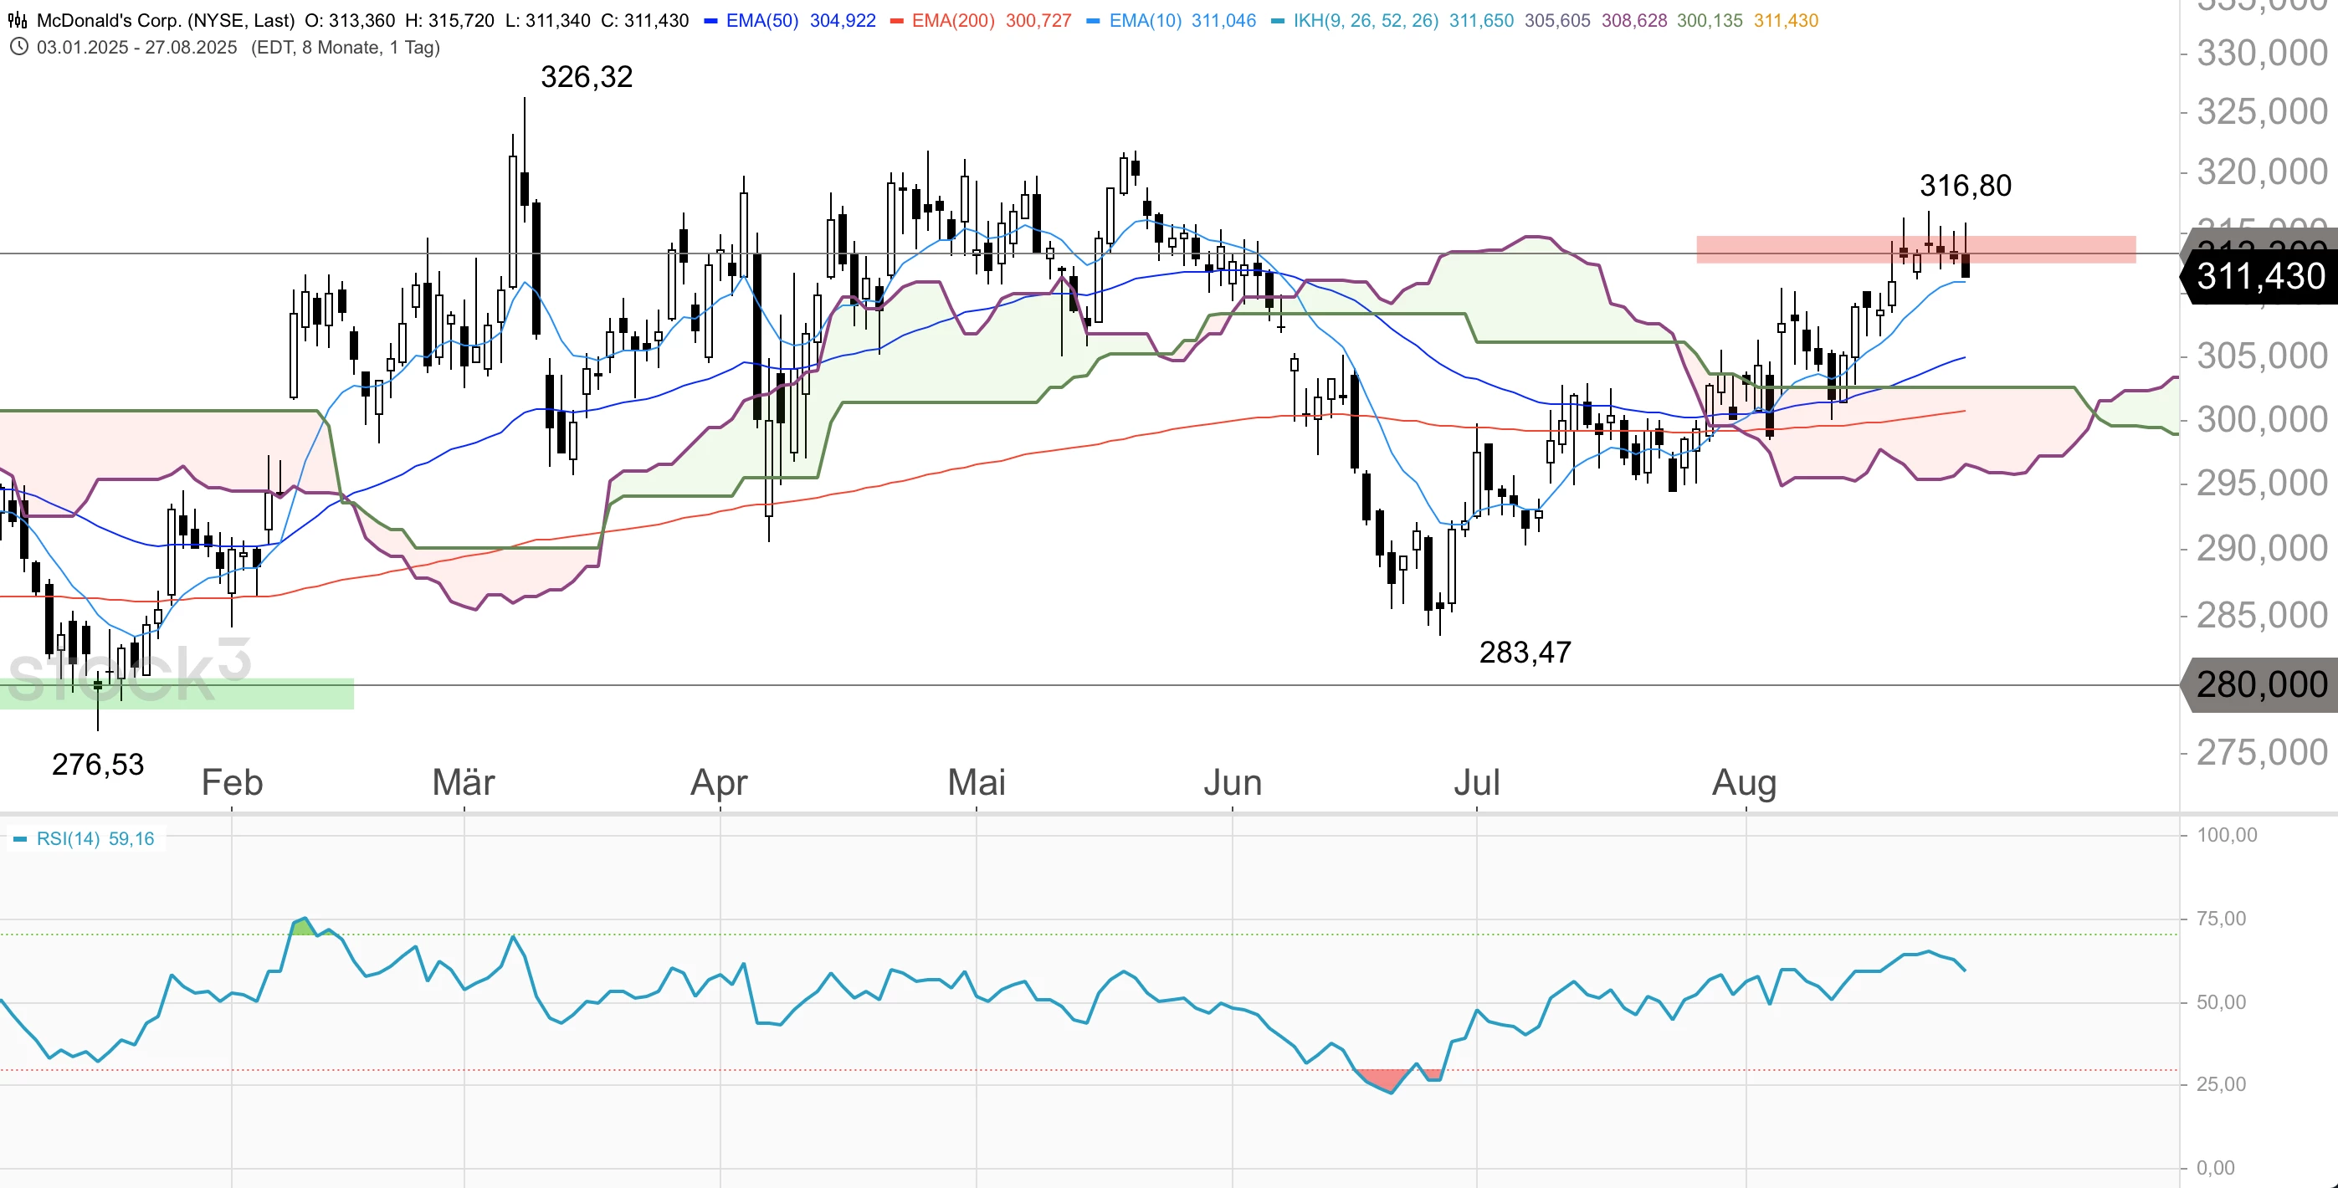Image resolution: width=2338 pixels, height=1188 pixels.
Task: Click the high price H: 315,720
Action: click(x=449, y=20)
